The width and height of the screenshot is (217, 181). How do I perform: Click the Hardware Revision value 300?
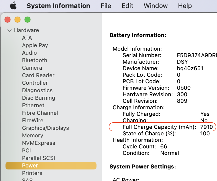(x=182, y=95)
